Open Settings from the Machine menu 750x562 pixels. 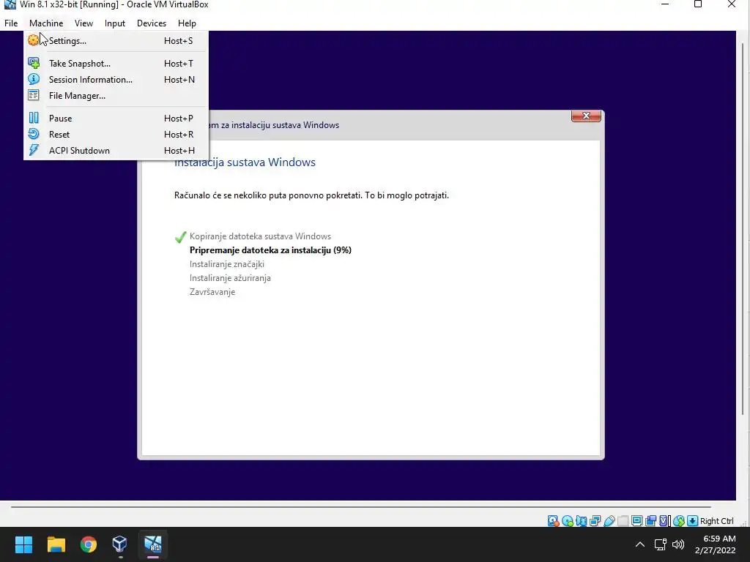coord(116,41)
